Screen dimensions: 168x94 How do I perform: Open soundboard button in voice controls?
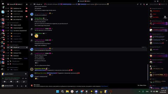pos(24,82)
